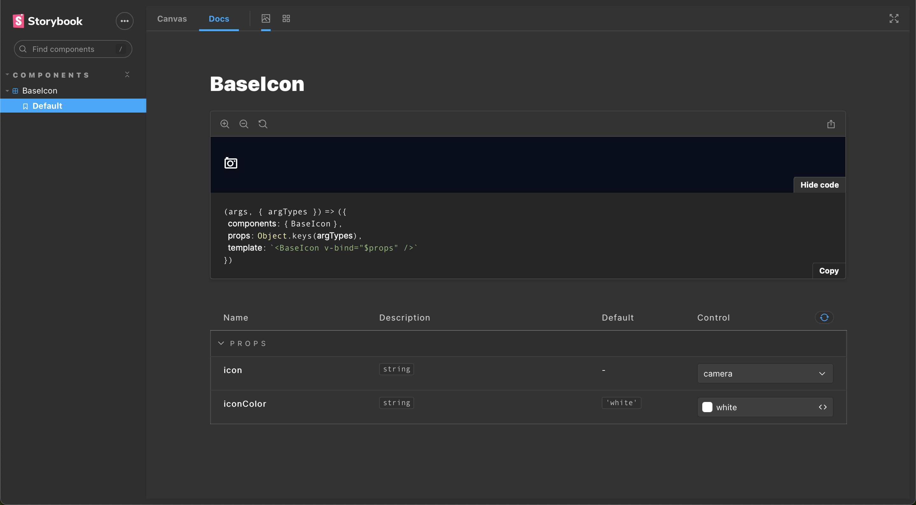Open the share/export story options
Image resolution: width=916 pixels, height=505 pixels.
[x=831, y=124]
